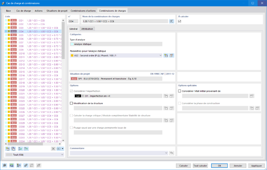Click the combination name input field
This screenshot has height=170, width=267.
point(125,21)
